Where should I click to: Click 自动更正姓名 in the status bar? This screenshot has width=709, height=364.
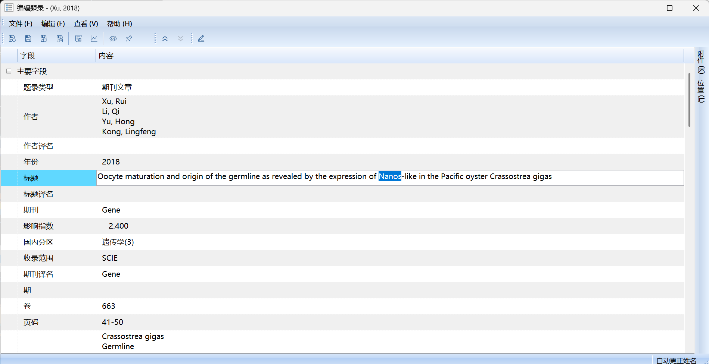(676, 360)
